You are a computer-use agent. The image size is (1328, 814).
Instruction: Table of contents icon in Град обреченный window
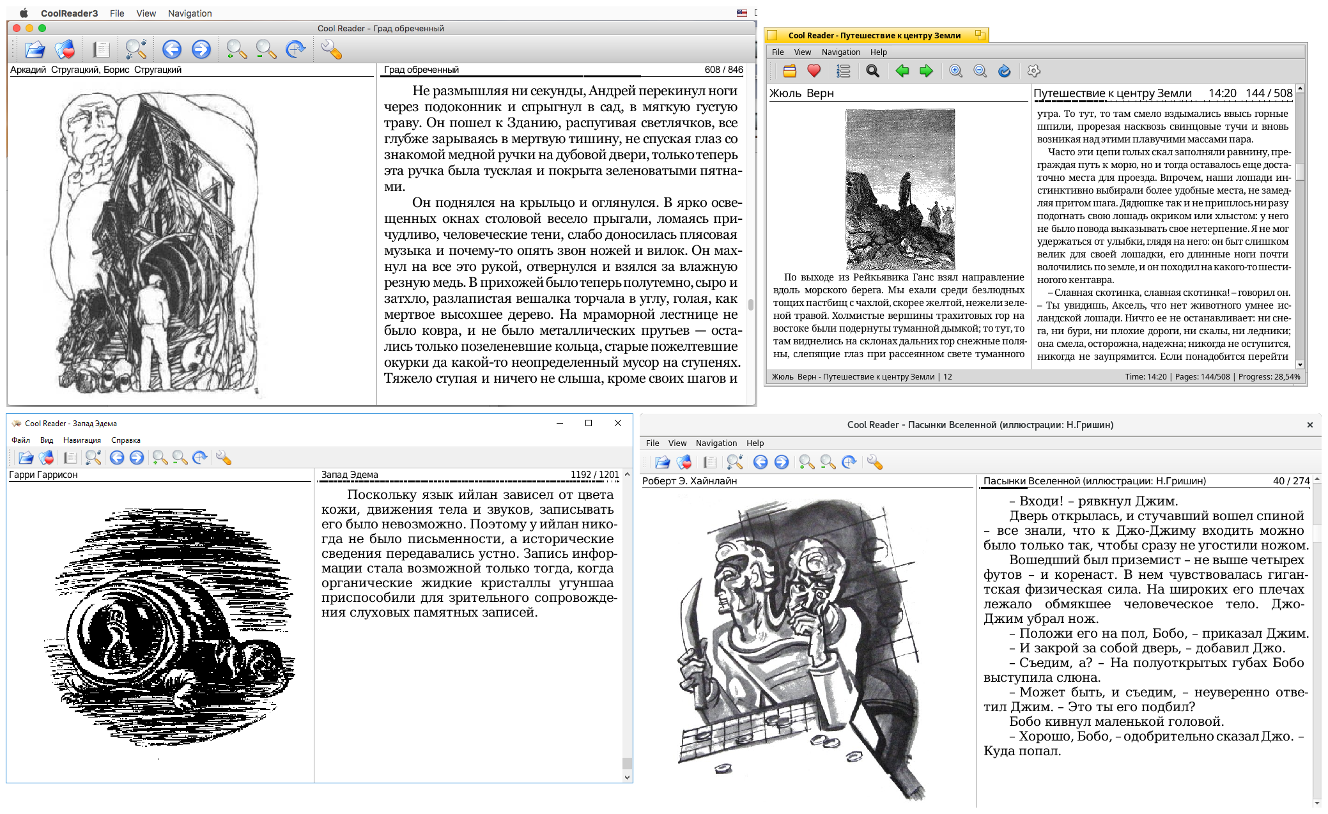pos(101,49)
